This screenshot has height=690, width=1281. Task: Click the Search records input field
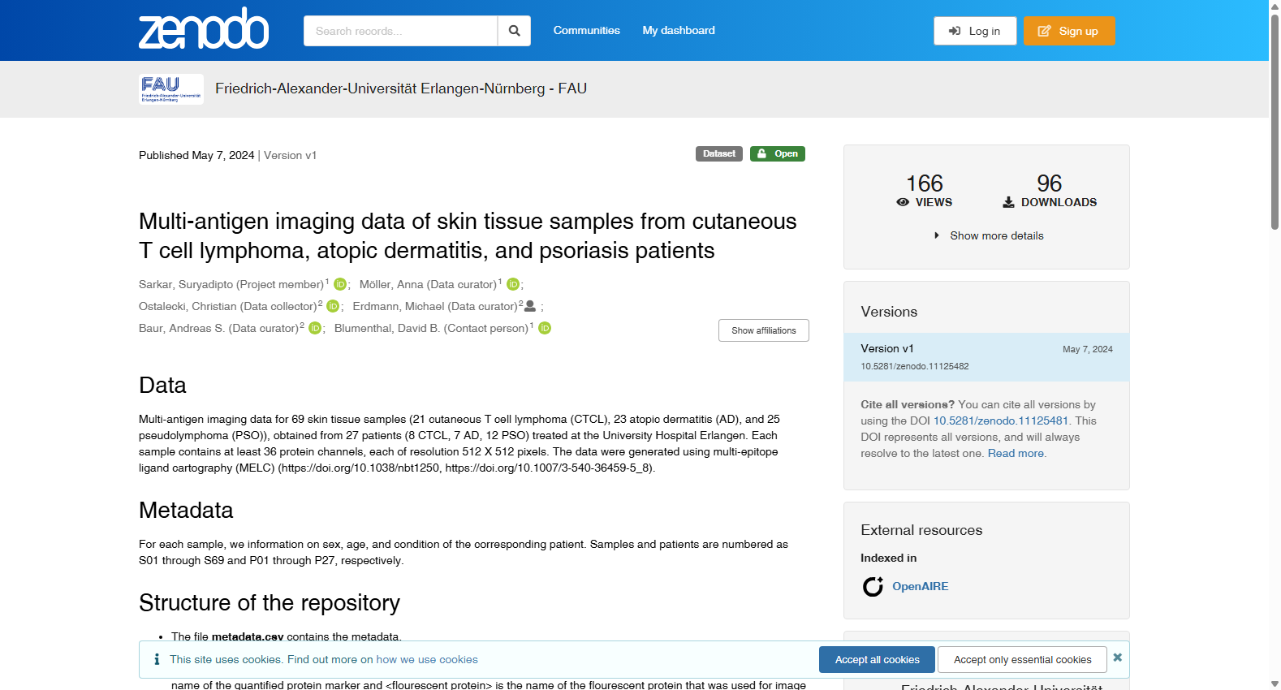tap(400, 31)
